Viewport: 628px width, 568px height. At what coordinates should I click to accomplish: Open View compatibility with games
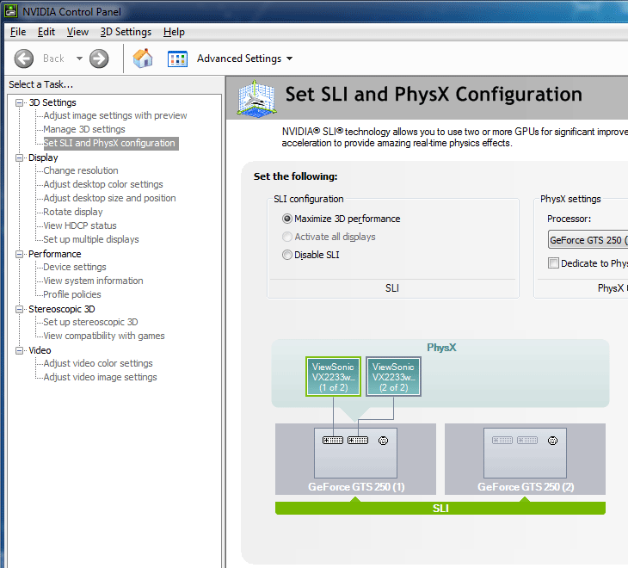tap(104, 336)
